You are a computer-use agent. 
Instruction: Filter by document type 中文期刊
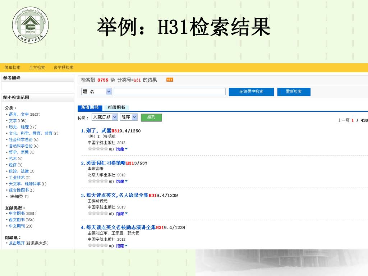(17, 226)
